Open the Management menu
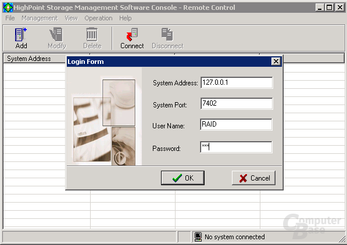The image size is (347, 245). pyautogui.click(x=40, y=18)
